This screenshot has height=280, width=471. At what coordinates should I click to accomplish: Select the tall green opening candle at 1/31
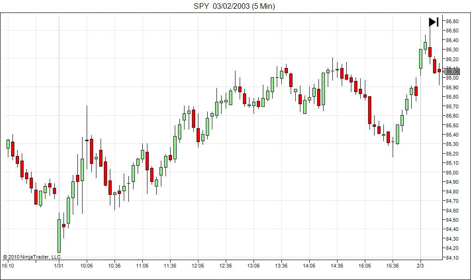point(59,236)
